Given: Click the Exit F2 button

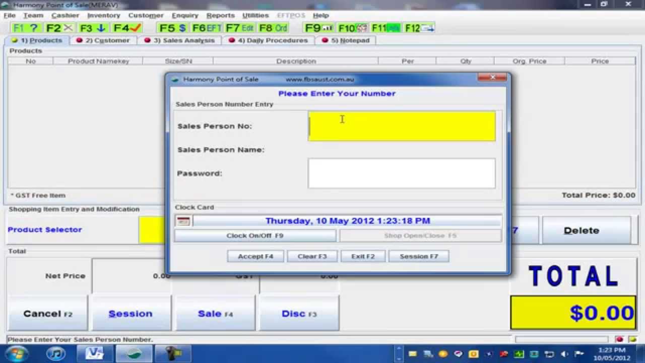Looking at the screenshot, I should tap(363, 256).
